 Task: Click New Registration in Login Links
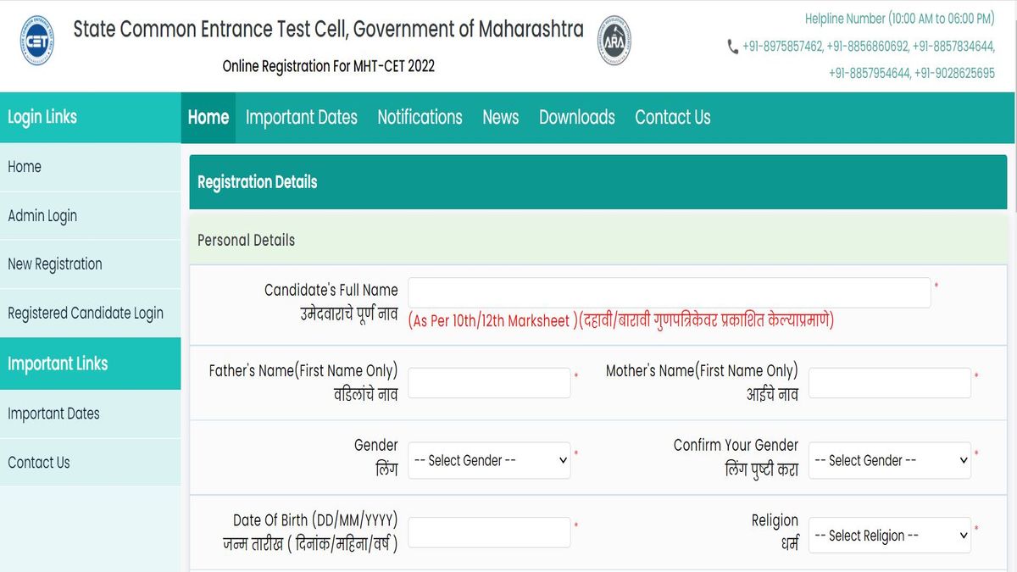54,264
